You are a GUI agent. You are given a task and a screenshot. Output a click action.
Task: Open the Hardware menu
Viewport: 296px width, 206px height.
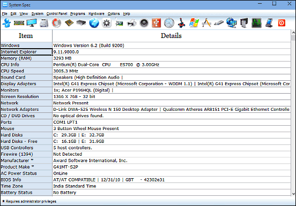coord(97,14)
